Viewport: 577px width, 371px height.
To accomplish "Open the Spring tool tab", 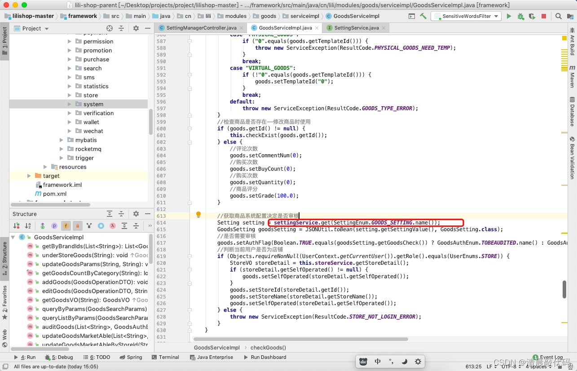I will coord(131,357).
